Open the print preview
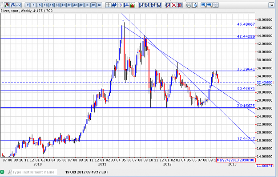This screenshot has width=278, height=177. 195,5
